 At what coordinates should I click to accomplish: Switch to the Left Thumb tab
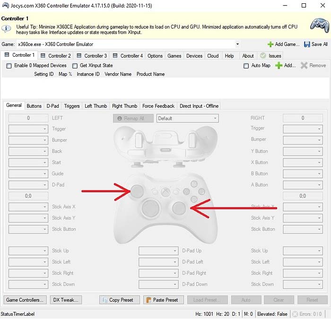[x=96, y=106]
